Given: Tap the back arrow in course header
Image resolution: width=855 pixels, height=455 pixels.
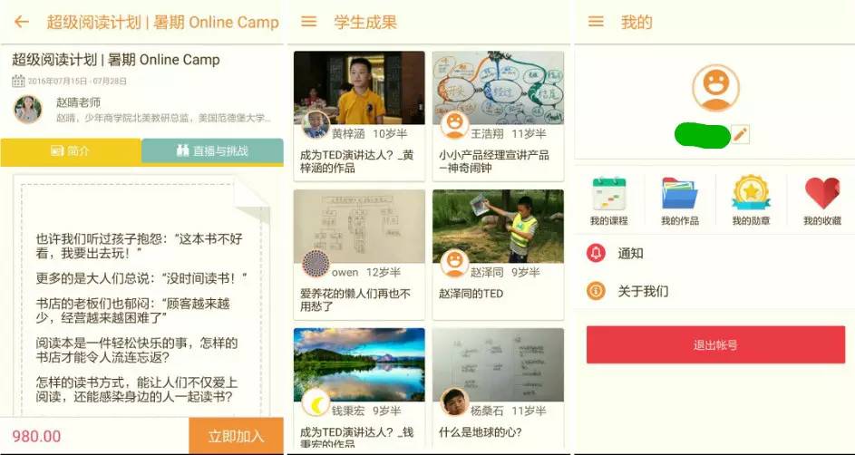Looking at the screenshot, I should pyautogui.click(x=21, y=22).
